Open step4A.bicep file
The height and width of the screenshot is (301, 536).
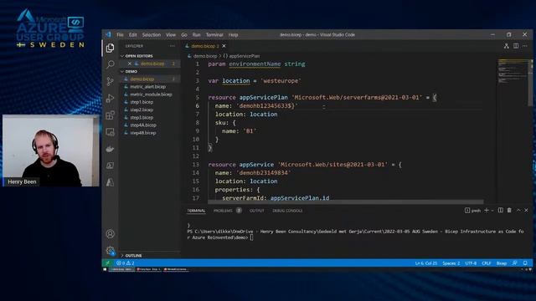[143, 125]
